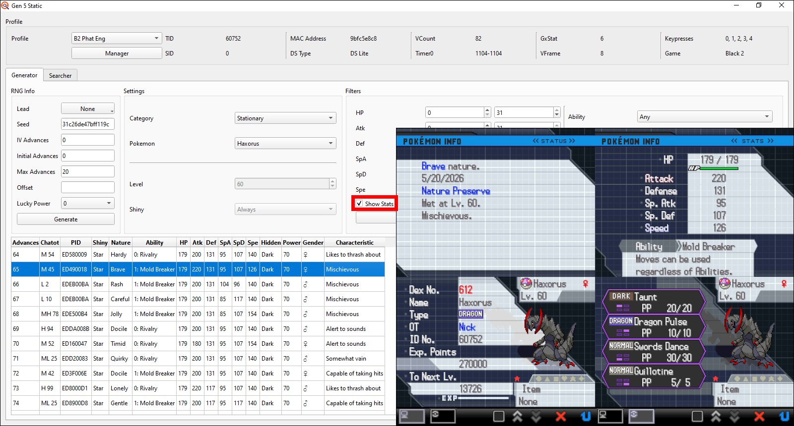
Task: Click the Haxorus sprite in the Stats screen
Action: (749, 338)
